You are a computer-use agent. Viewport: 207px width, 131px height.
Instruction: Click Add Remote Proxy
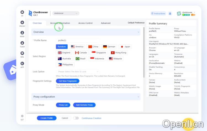84,105
